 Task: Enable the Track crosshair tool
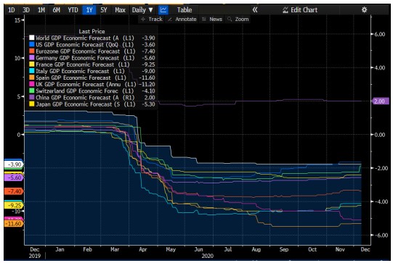[x=152, y=20]
